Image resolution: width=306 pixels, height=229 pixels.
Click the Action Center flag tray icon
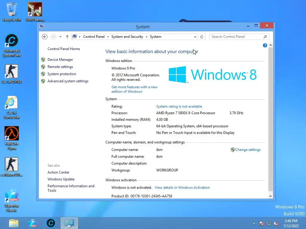tap(261, 223)
